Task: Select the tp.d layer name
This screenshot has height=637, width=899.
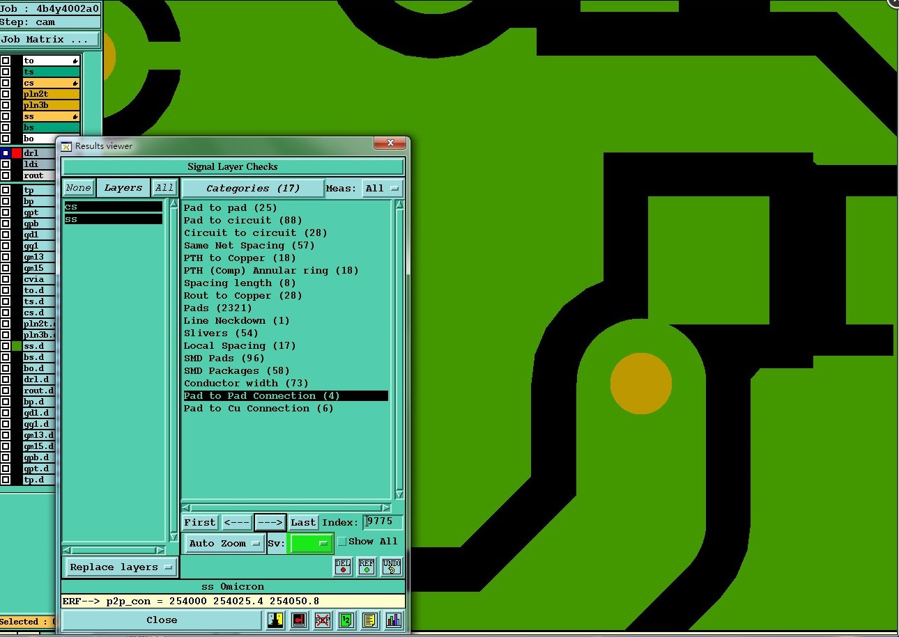Action: coord(39,480)
